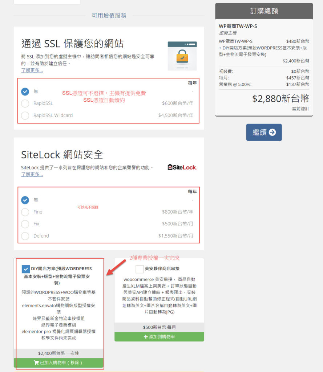
Task: Check the 美安夥伴商店串接 checkbox
Action: tap(140, 269)
